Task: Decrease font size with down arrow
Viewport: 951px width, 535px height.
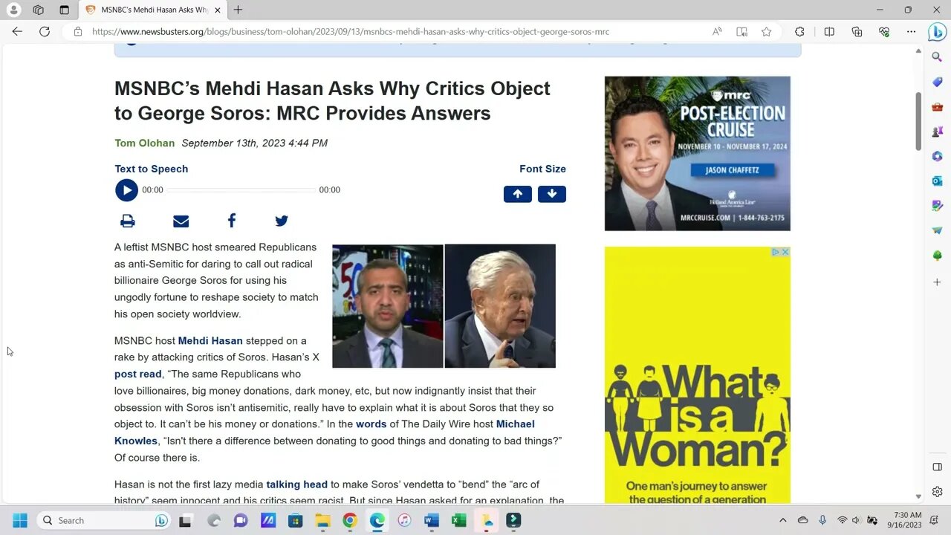Action: 552,194
